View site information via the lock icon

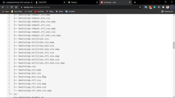click(22, 7)
